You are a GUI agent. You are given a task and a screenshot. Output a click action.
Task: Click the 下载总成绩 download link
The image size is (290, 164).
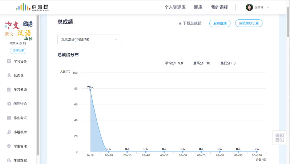(190, 23)
